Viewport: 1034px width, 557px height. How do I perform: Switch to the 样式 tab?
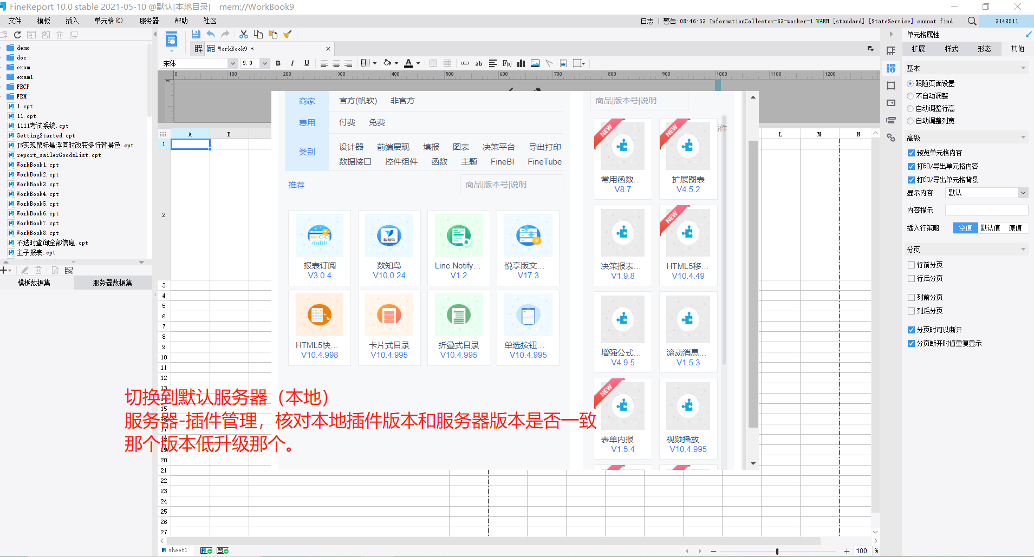coord(952,49)
